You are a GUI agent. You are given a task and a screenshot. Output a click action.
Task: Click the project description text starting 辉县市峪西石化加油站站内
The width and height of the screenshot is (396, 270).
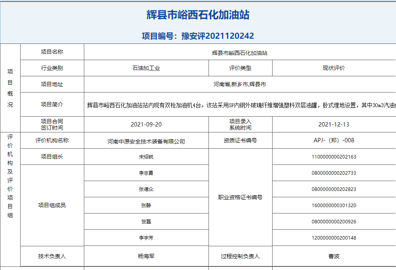[241, 105]
